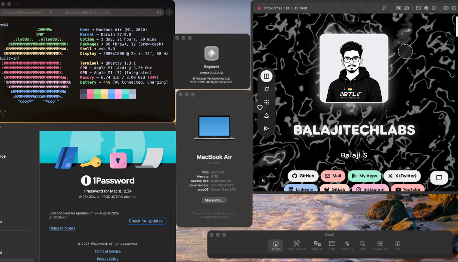This screenshot has height=262, width=458.
Task: Open the Find magnifier section in OnyX
Action: [362, 245]
